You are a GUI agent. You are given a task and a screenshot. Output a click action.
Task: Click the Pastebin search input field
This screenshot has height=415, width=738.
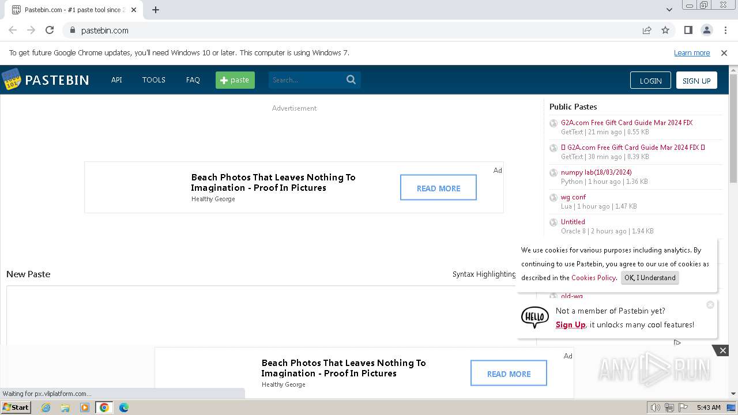[307, 80]
